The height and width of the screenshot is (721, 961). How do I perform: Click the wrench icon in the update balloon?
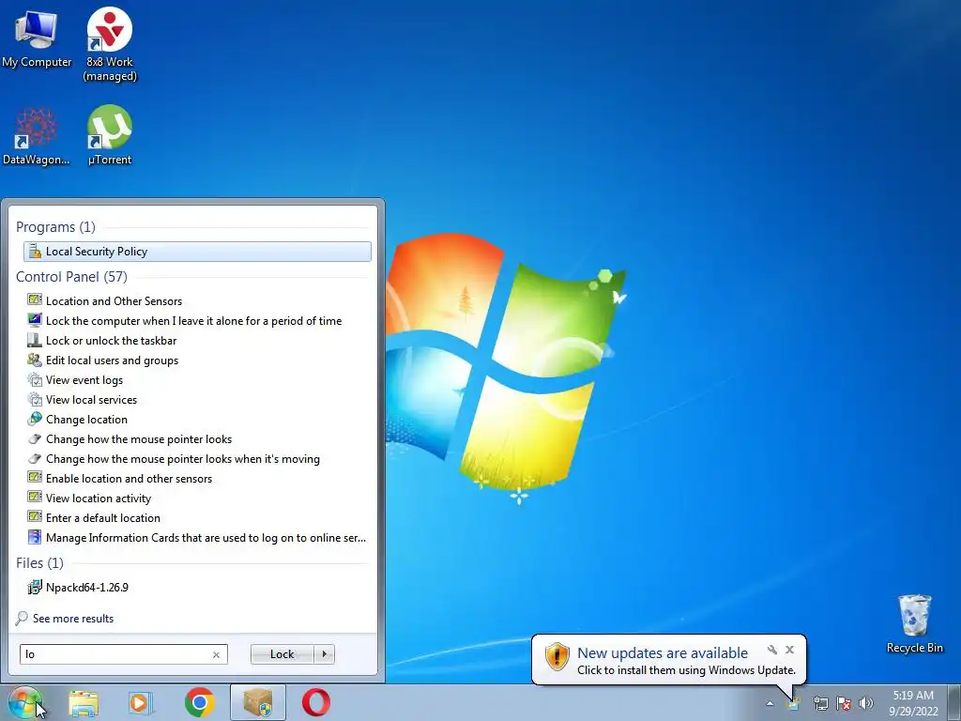(x=772, y=650)
